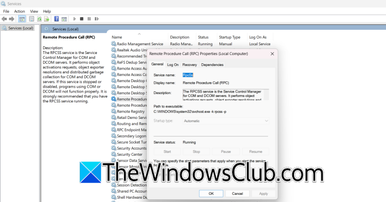Select the Secondary Logon service row
The height and width of the screenshot is (202, 386).
(128, 136)
